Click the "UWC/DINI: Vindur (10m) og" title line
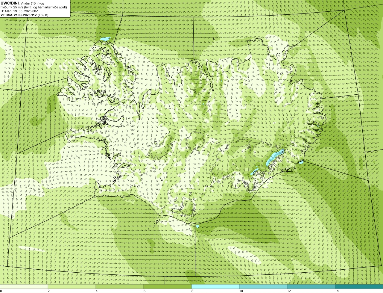The width and height of the screenshot is (383, 293). point(22,3)
